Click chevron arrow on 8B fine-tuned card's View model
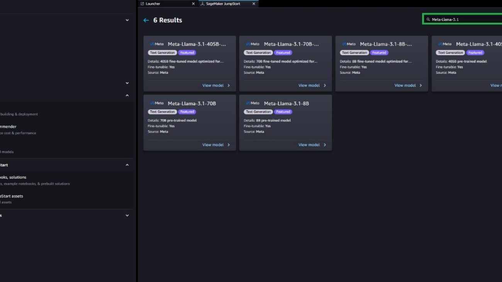 coord(421,86)
